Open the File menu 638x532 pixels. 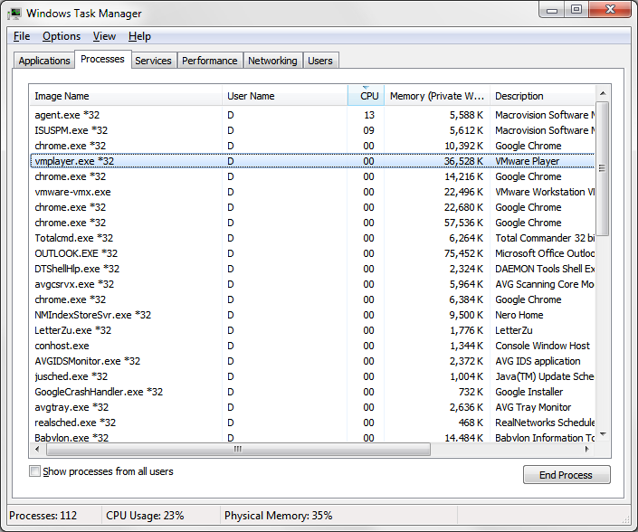(x=22, y=36)
